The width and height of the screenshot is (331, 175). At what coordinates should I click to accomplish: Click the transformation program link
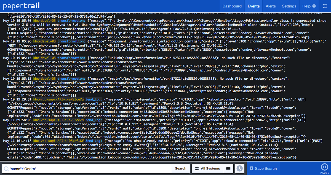click(x=71, y=20)
